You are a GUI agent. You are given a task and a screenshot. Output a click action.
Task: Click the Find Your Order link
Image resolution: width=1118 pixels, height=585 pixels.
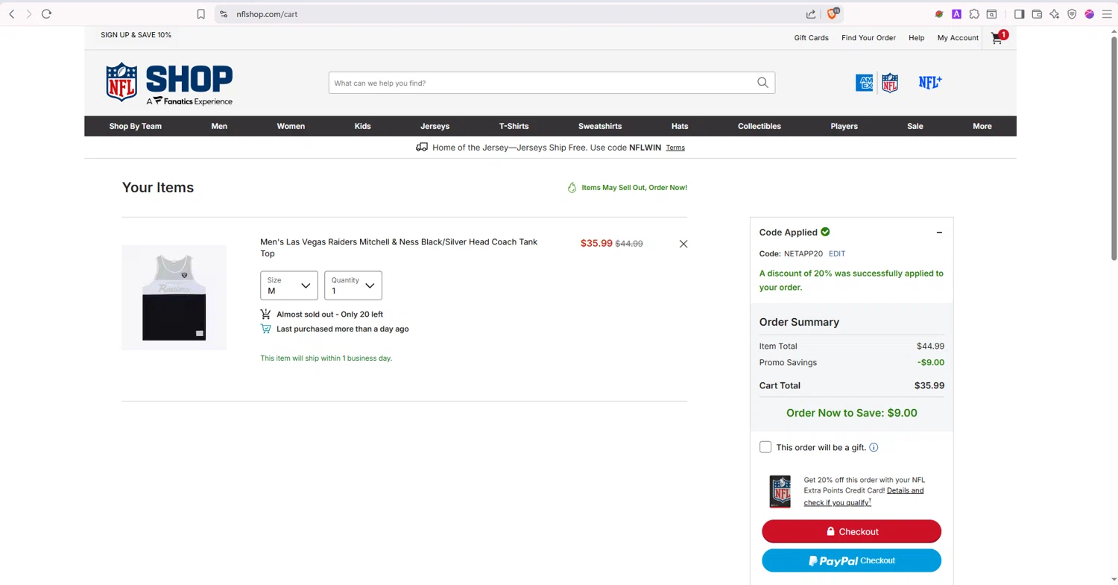click(868, 37)
